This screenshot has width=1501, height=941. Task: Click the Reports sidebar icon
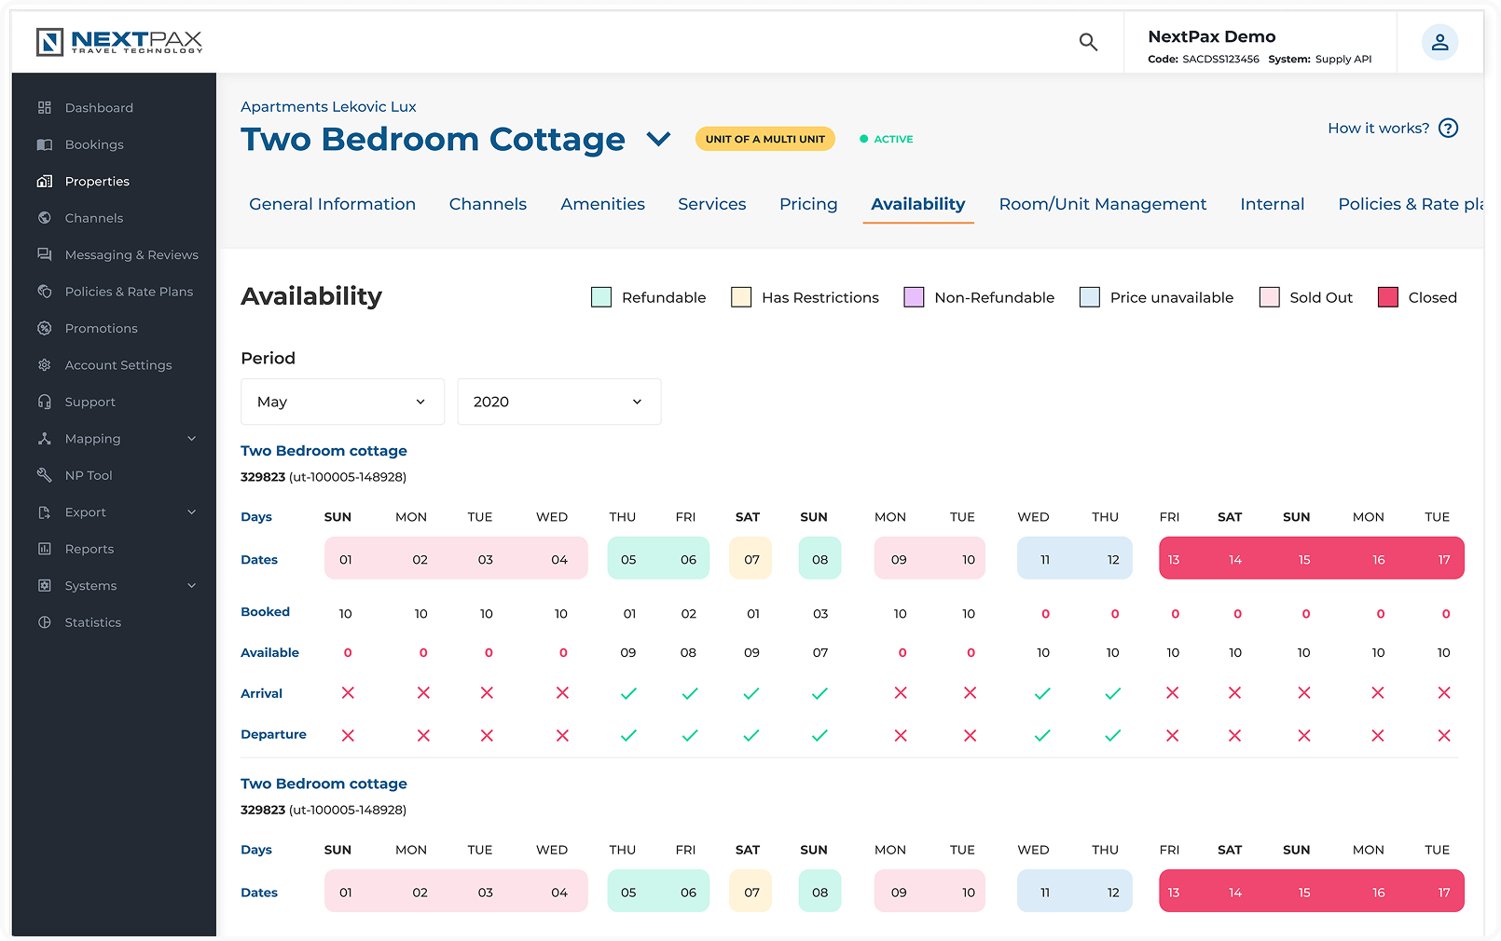point(44,548)
